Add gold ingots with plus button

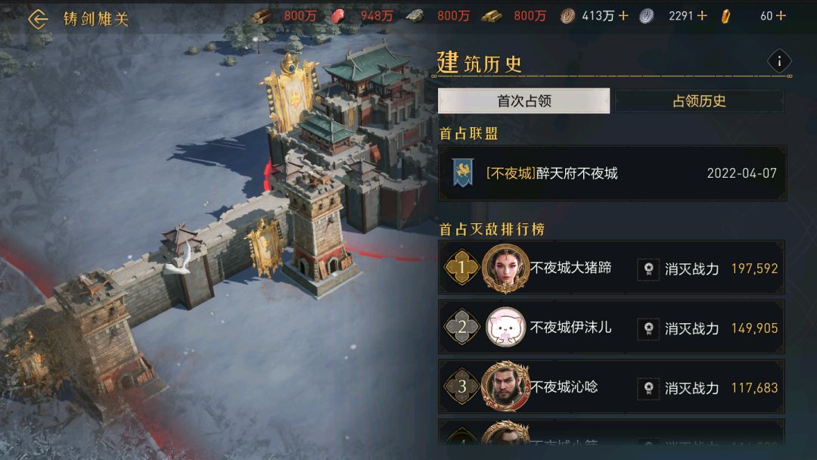781,16
